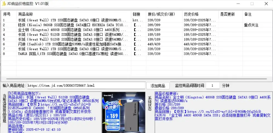Screen dimensions: 273x133
Task: Click the 添加商品 button
Action: [x=158, y=86]
